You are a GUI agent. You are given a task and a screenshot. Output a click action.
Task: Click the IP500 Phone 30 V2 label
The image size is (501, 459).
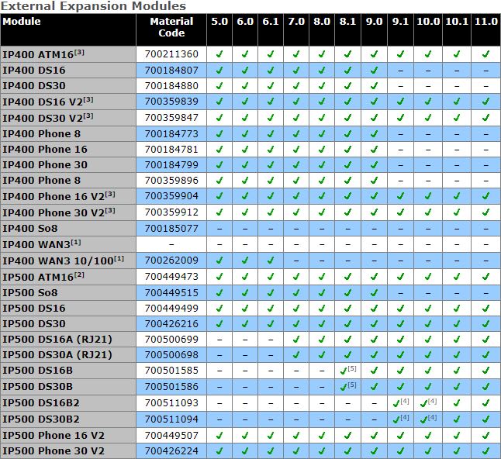click(x=54, y=450)
